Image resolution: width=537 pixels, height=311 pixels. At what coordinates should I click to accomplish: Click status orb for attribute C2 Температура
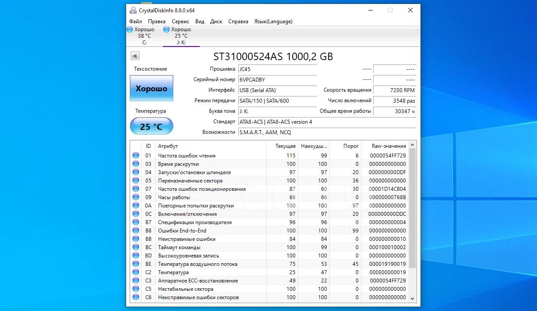tap(136, 272)
